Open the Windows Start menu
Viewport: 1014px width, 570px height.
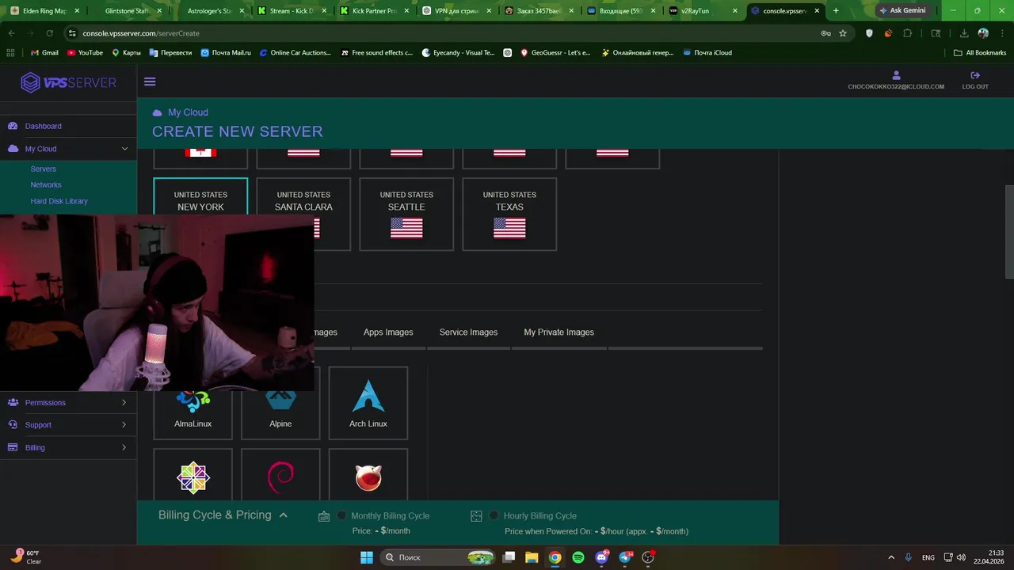click(x=367, y=557)
